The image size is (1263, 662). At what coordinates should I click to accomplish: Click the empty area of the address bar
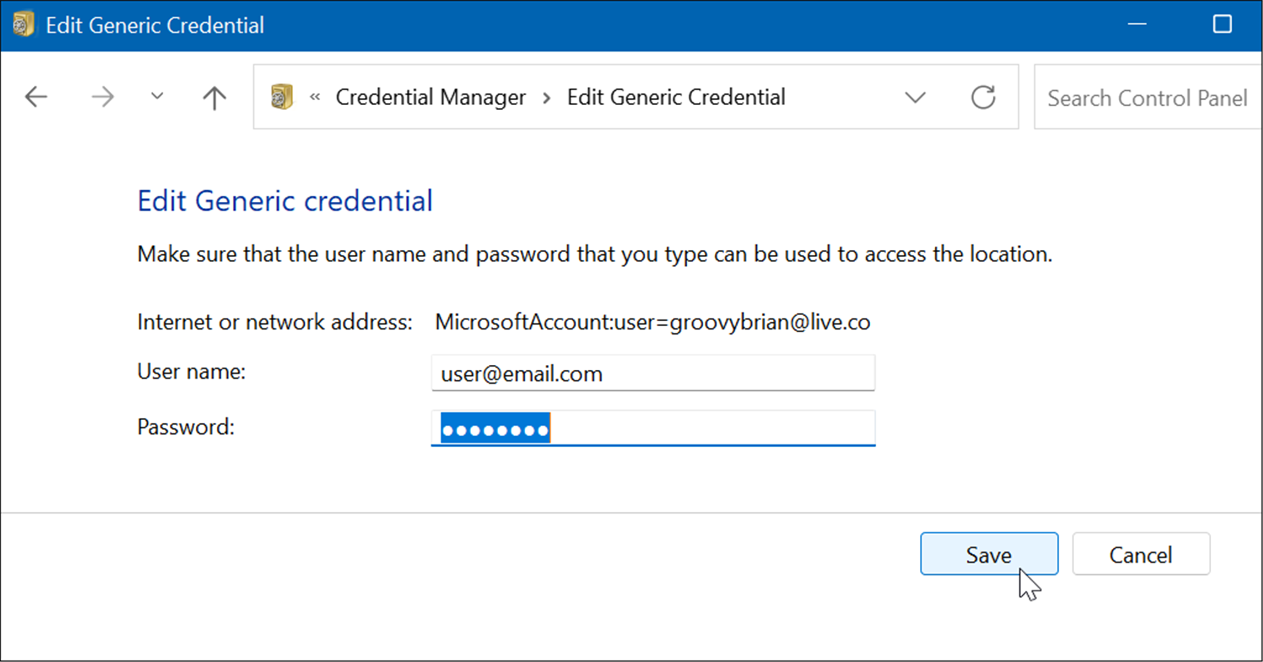(831, 97)
